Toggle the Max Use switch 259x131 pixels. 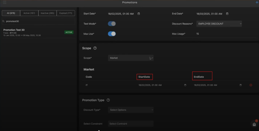(112, 34)
